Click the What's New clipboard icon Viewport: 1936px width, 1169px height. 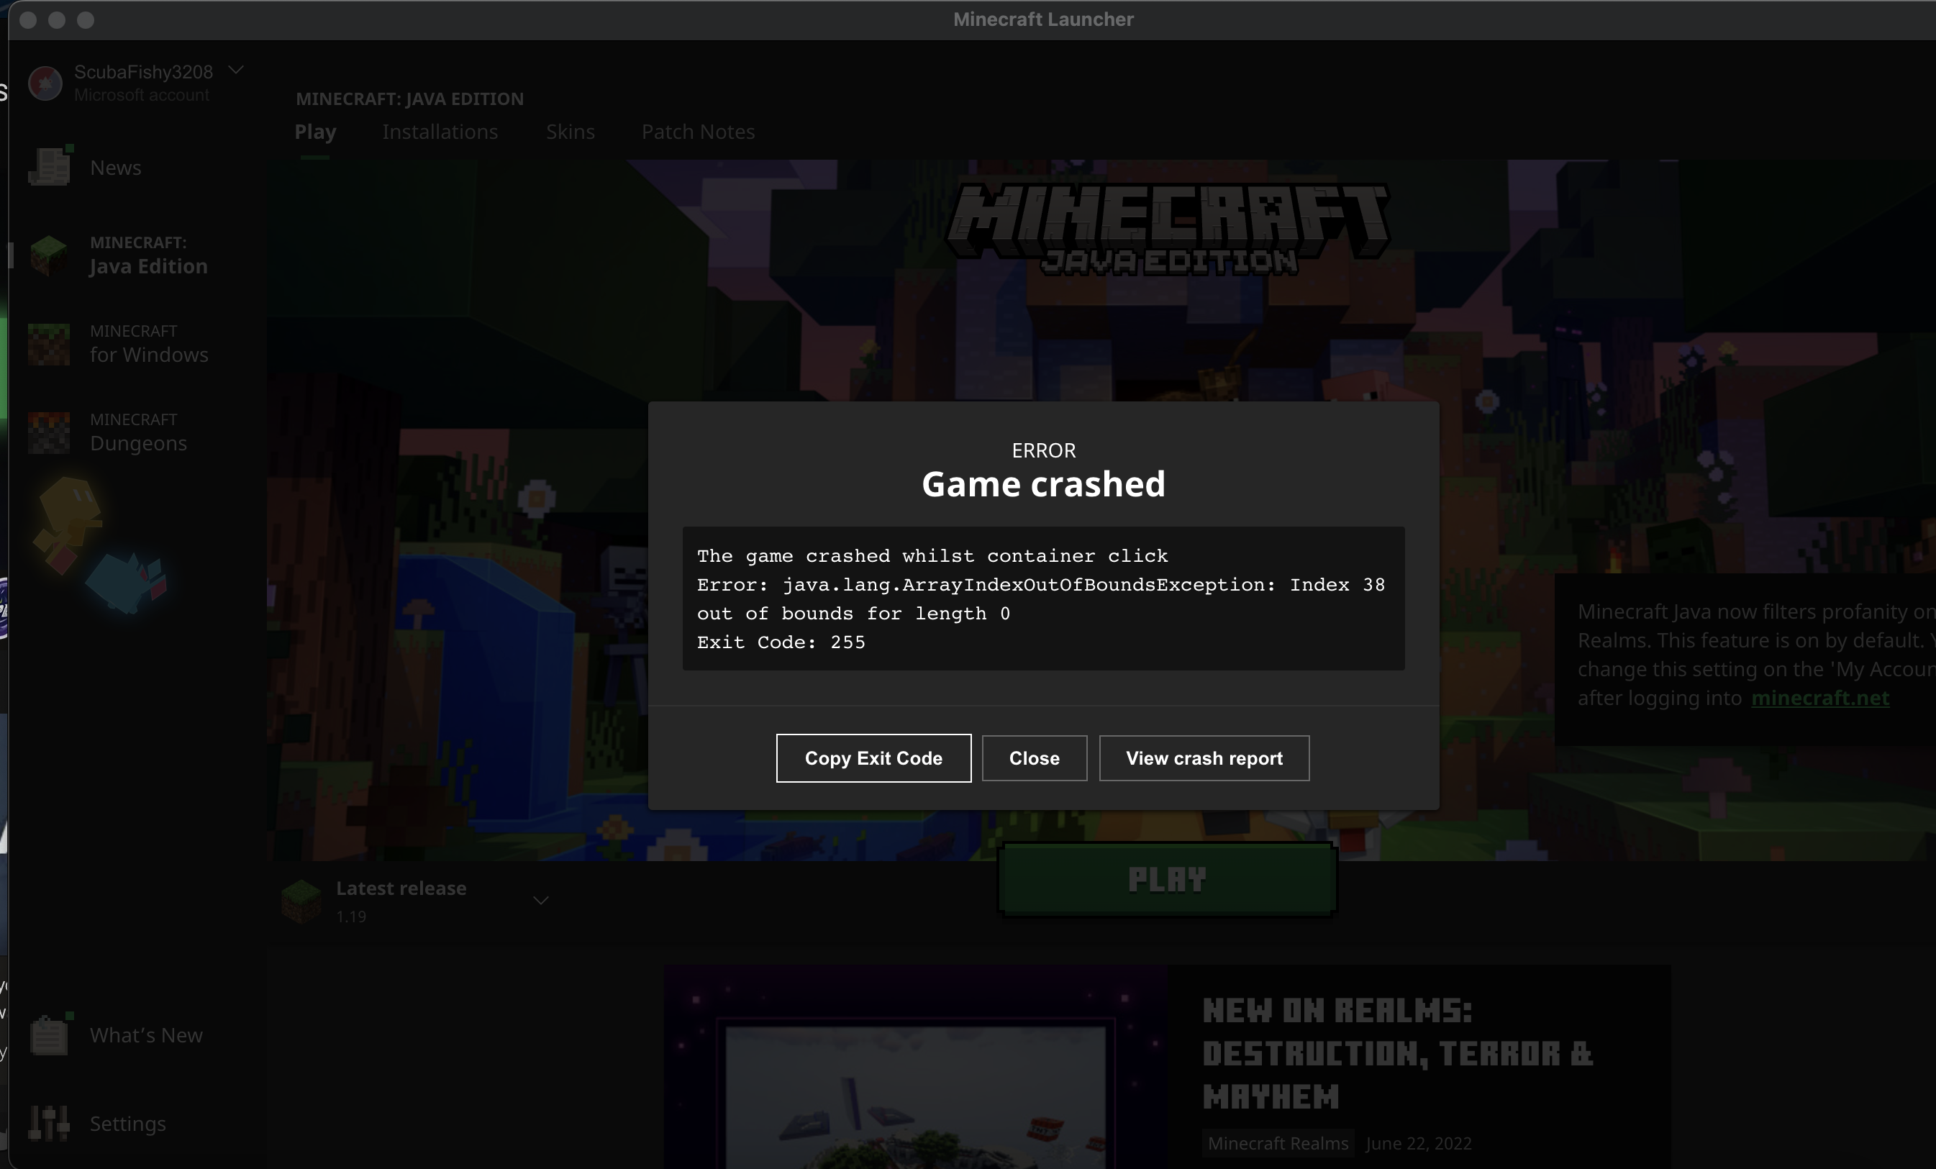tap(49, 1034)
